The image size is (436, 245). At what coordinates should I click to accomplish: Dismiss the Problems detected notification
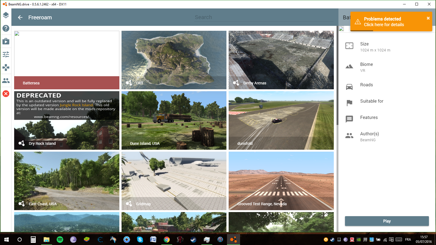428,18
